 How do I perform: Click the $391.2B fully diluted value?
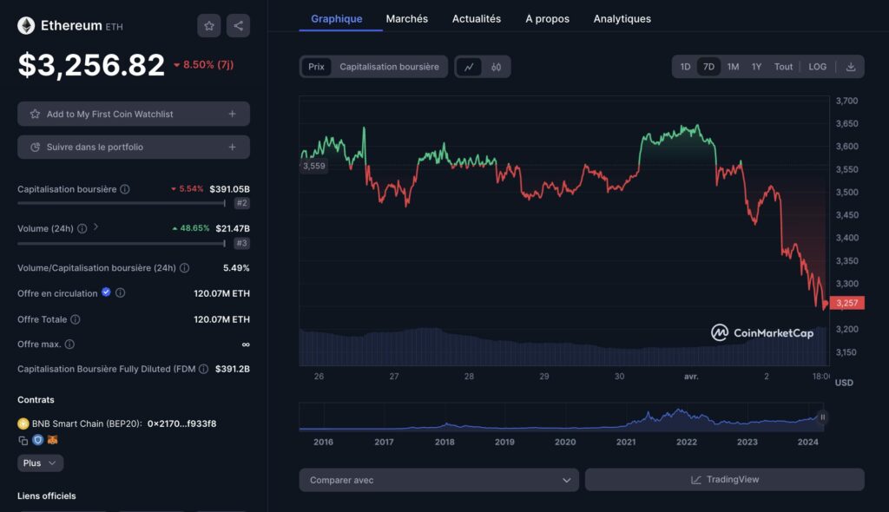[x=233, y=369]
